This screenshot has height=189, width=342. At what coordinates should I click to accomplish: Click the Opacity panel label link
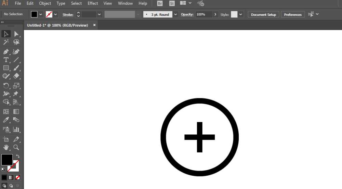click(187, 14)
